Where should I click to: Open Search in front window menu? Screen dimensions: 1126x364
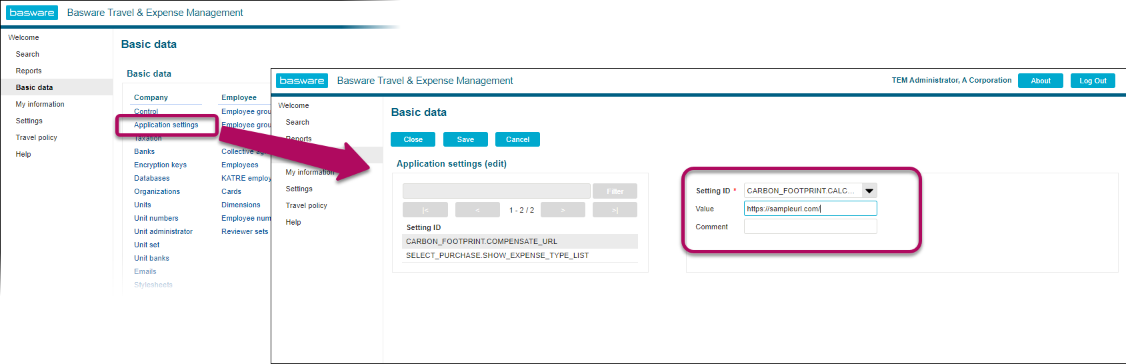click(x=297, y=122)
